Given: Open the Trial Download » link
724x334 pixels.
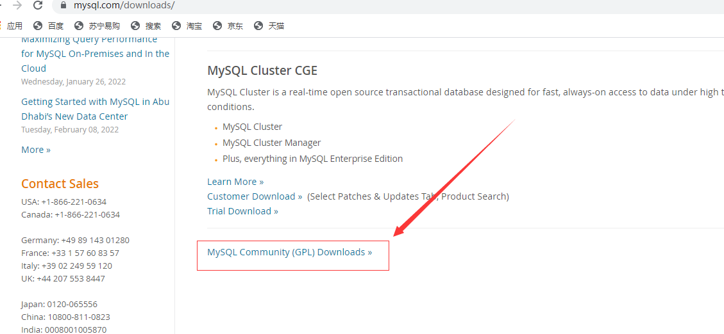Looking at the screenshot, I should [x=243, y=211].
